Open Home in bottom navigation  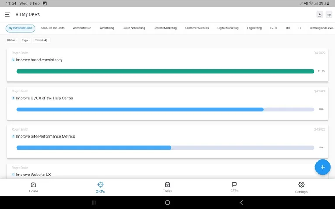[33, 187]
